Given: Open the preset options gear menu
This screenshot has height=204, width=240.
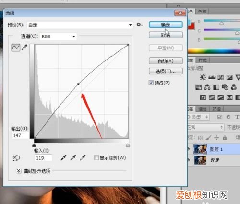Looking at the screenshot, I should click(139, 25).
